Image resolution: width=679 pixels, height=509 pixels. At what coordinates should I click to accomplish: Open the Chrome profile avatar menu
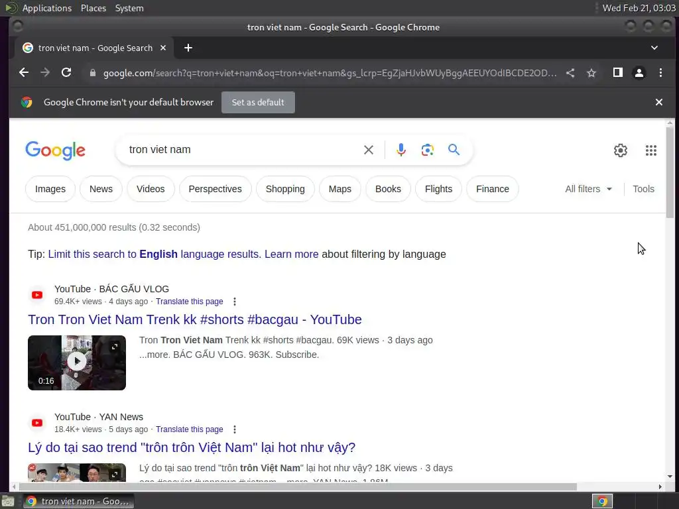click(x=639, y=72)
